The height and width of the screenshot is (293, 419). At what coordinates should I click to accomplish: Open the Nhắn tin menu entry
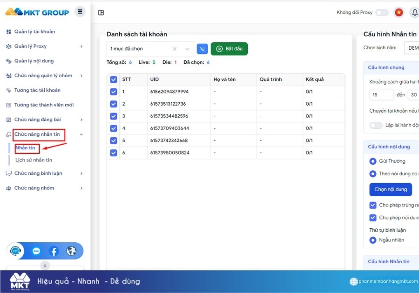click(26, 148)
